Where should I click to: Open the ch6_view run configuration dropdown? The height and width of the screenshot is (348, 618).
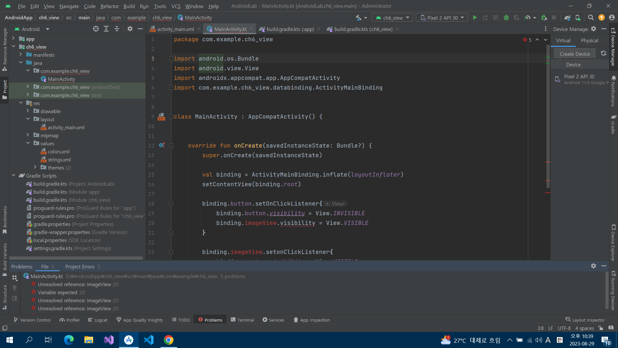pyautogui.click(x=393, y=18)
